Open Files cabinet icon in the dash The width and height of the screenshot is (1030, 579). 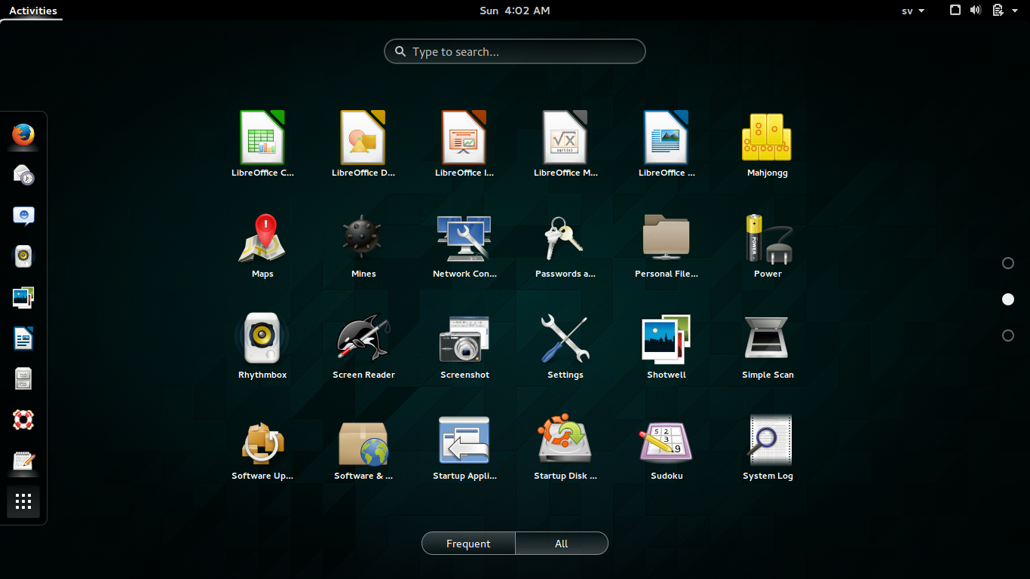pyautogui.click(x=23, y=379)
